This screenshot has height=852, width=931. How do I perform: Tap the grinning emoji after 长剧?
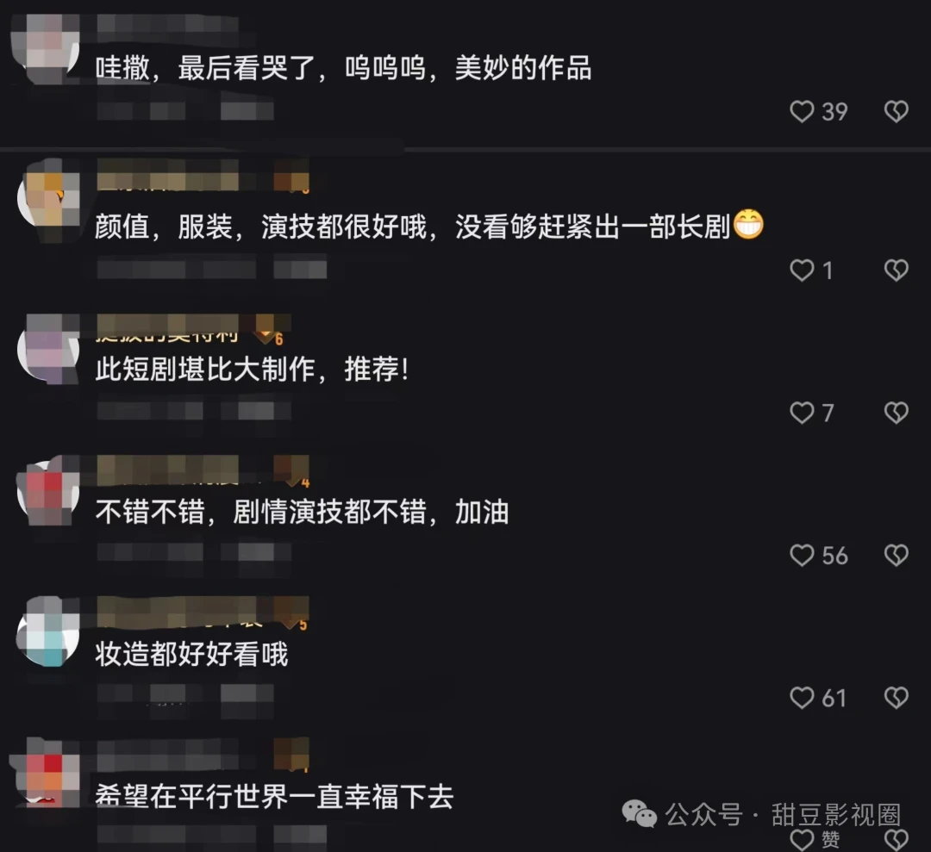coord(748,224)
